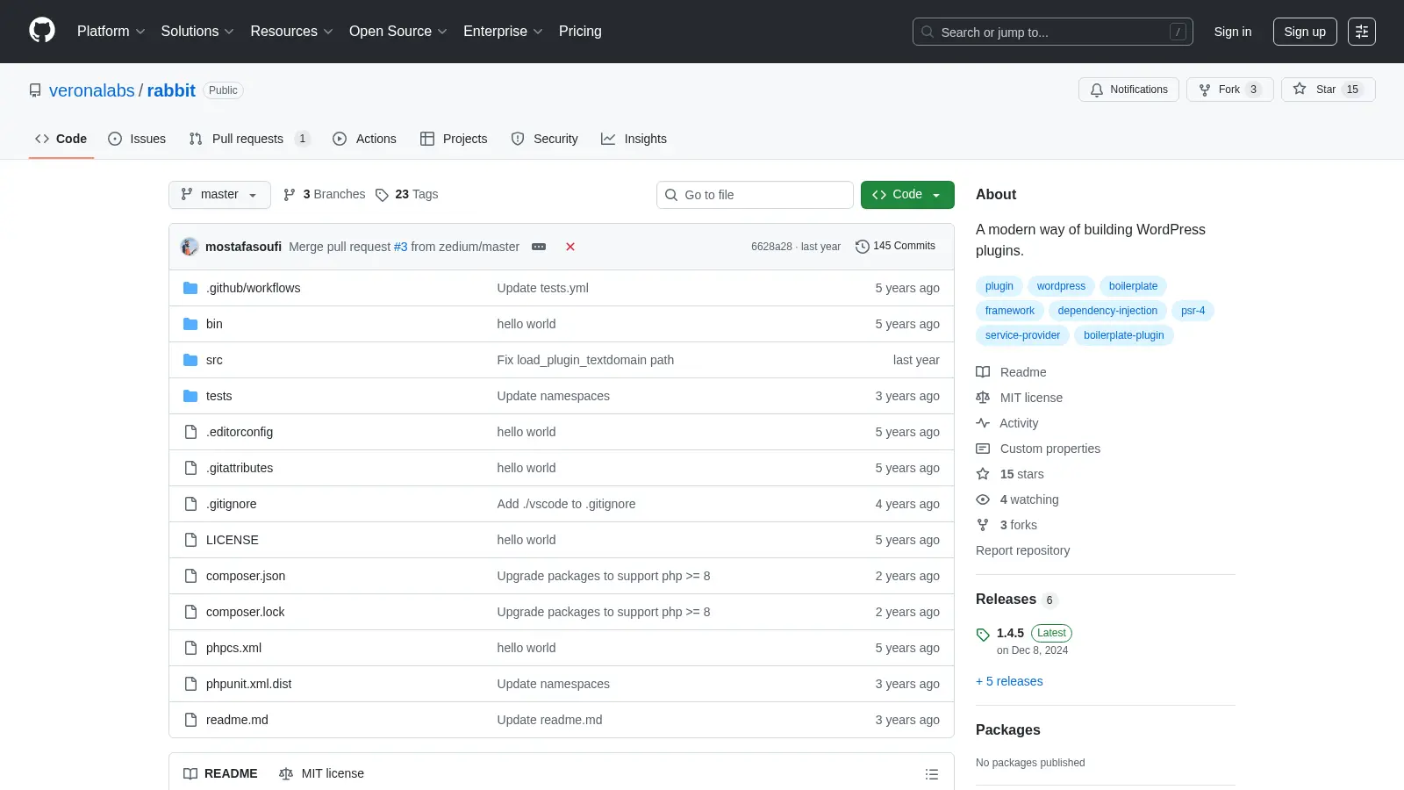Click the psr-4 topic tag
Screen dimensions: 1404x790
coord(1193,311)
